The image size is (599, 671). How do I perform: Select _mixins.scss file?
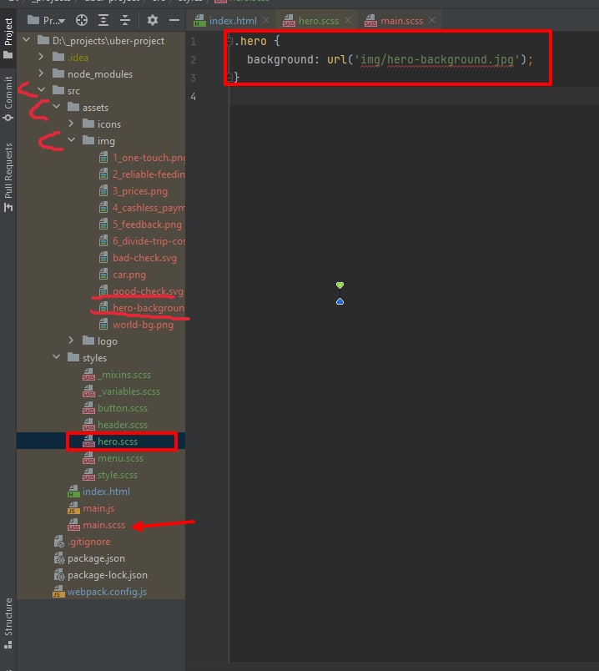[x=117, y=375]
